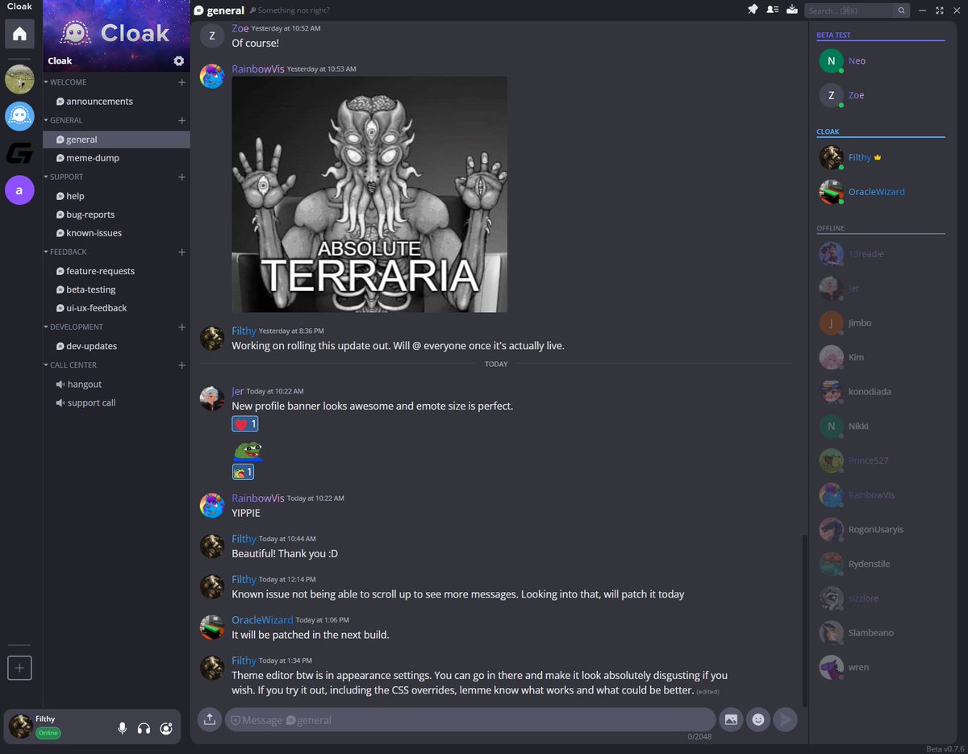Collapse the WELCOME category

click(x=68, y=82)
